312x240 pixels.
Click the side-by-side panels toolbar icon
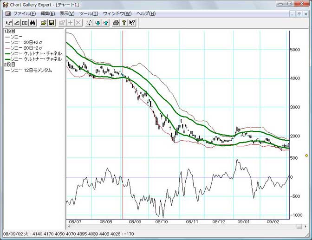point(25,22)
